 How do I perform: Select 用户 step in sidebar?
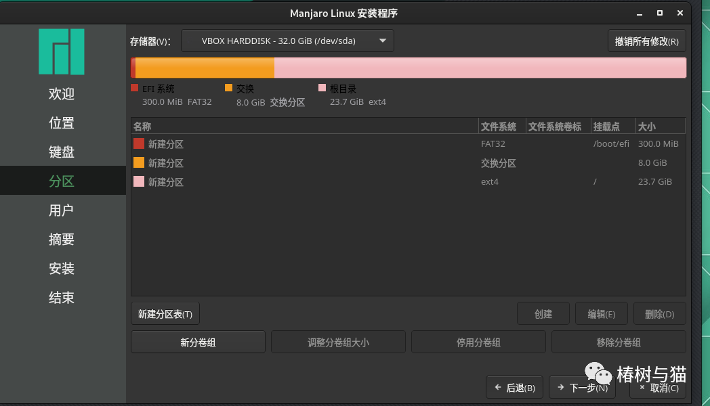[63, 210]
